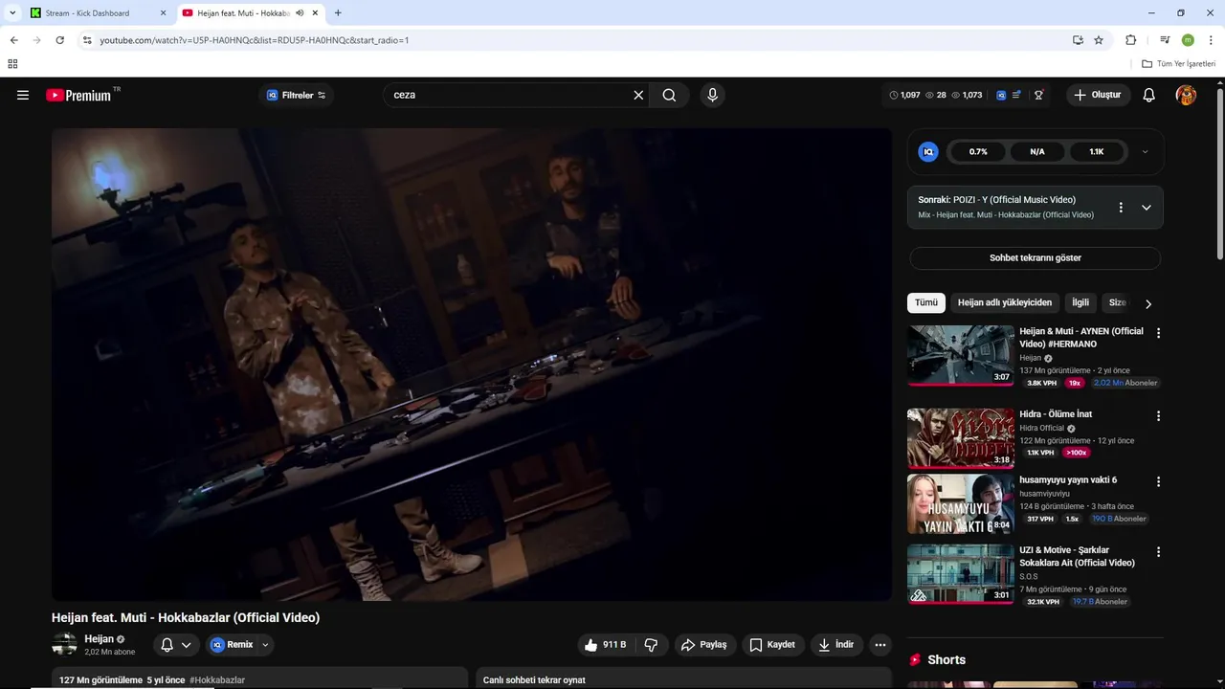The image size is (1225, 689).
Task: Download video with İndir button
Action: pos(835,644)
